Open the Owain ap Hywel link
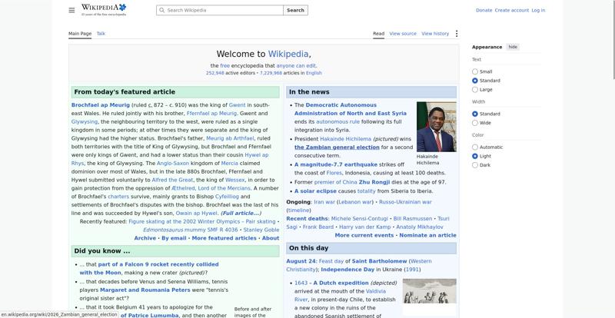 pos(196,214)
